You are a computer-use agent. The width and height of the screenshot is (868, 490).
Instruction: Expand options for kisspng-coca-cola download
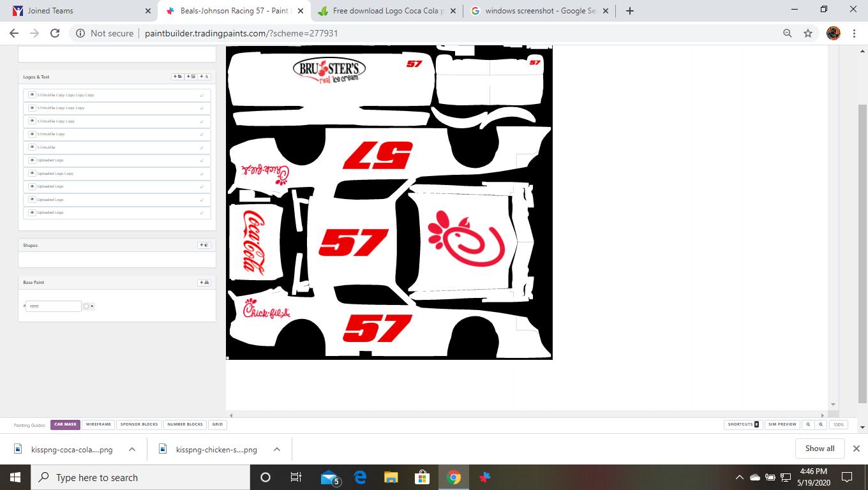[x=132, y=449]
